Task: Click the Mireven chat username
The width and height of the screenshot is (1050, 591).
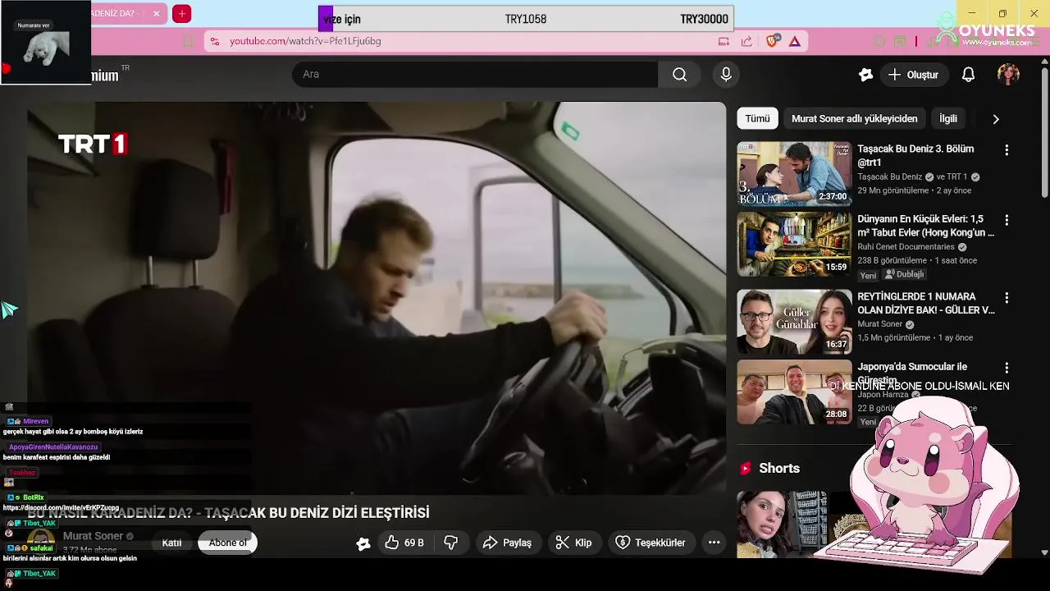Action: click(35, 421)
